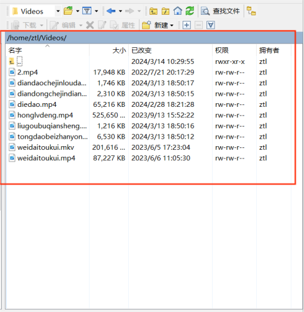Viewport: 304px width, 312px height.
Task: Open the back history dropdown arrow
Action: pyautogui.click(x=120, y=11)
